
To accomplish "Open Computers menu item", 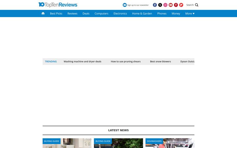I will tap(101, 13).
